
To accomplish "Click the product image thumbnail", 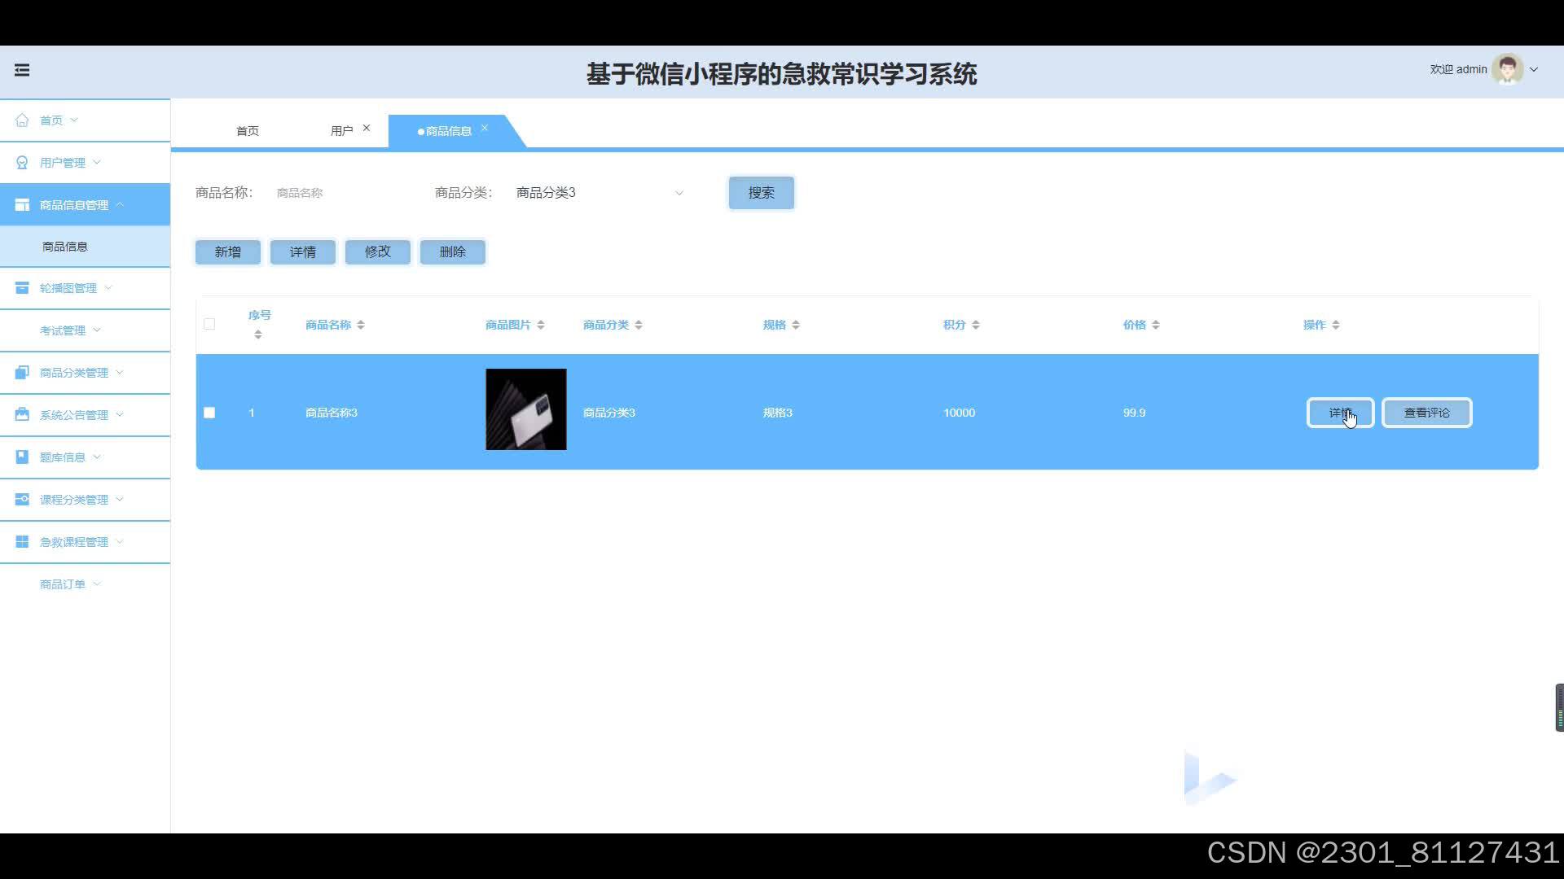I will (526, 409).
